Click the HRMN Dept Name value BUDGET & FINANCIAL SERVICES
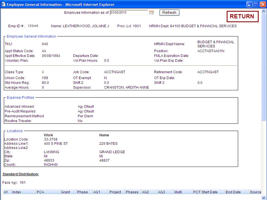This screenshot has height=200, width=267. [216, 44]
